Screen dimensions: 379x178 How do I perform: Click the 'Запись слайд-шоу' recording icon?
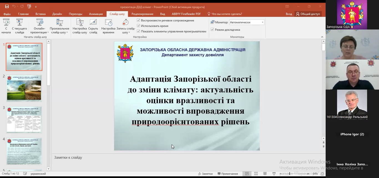point(126,23)
